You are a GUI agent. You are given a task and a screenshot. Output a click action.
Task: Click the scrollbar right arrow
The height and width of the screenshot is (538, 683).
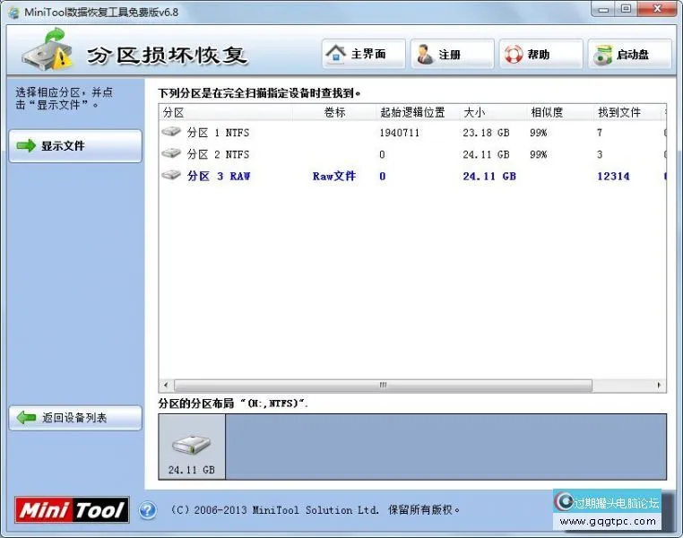(659, 385)
